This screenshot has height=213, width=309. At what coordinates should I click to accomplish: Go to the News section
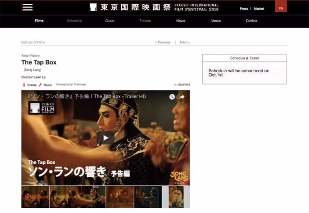tap(181, 21)
